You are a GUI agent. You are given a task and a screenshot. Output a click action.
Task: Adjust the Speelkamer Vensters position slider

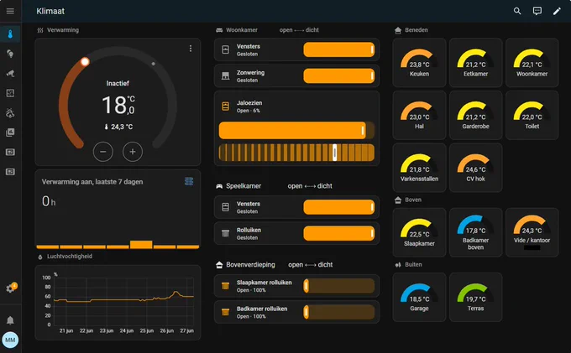pos(338,207)
